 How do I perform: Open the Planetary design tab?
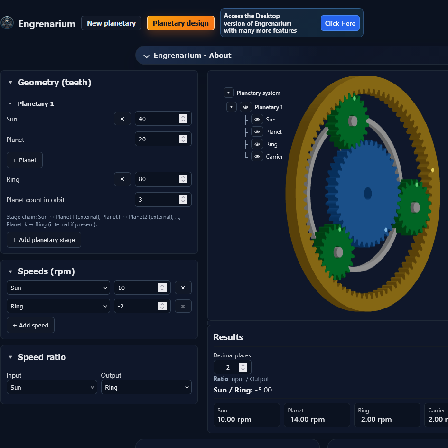pos(180,23)
